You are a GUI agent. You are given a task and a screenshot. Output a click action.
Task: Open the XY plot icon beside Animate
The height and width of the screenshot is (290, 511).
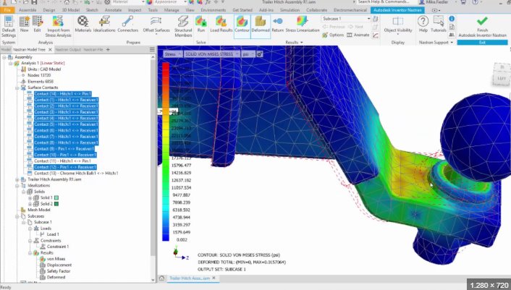[x=376, y=35]
